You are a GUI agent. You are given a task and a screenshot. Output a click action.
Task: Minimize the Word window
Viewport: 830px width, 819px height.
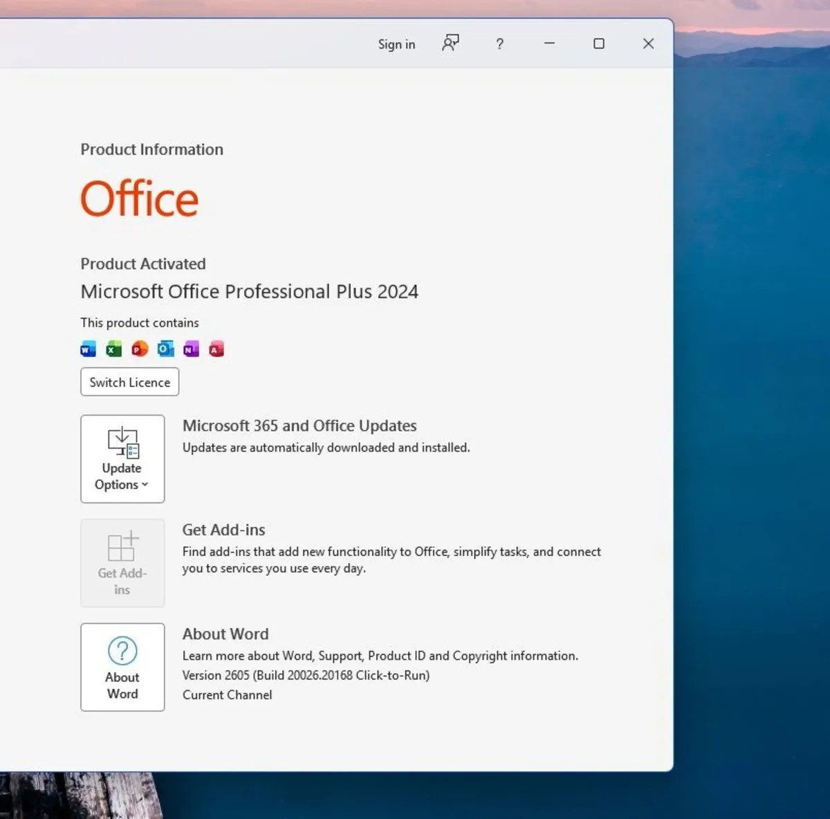point(549,44)
